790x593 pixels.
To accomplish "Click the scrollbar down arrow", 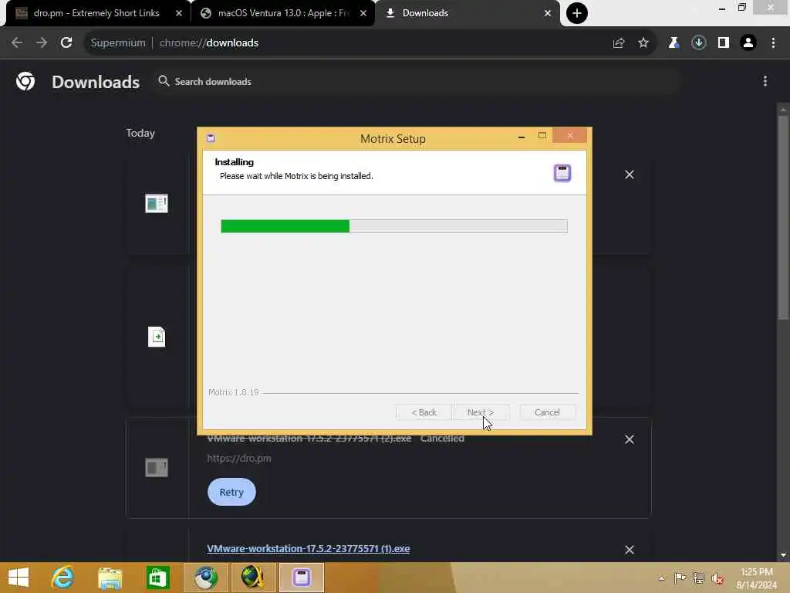I will [783, 555].
